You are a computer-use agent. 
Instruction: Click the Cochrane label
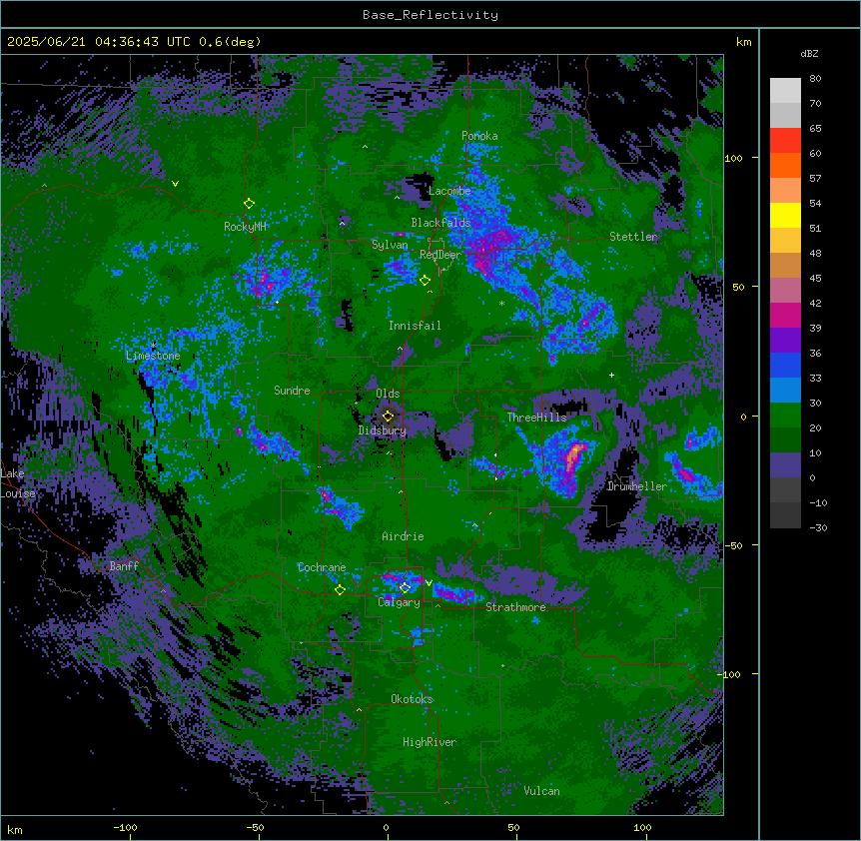pyautogui.click(x=322, y=567)
